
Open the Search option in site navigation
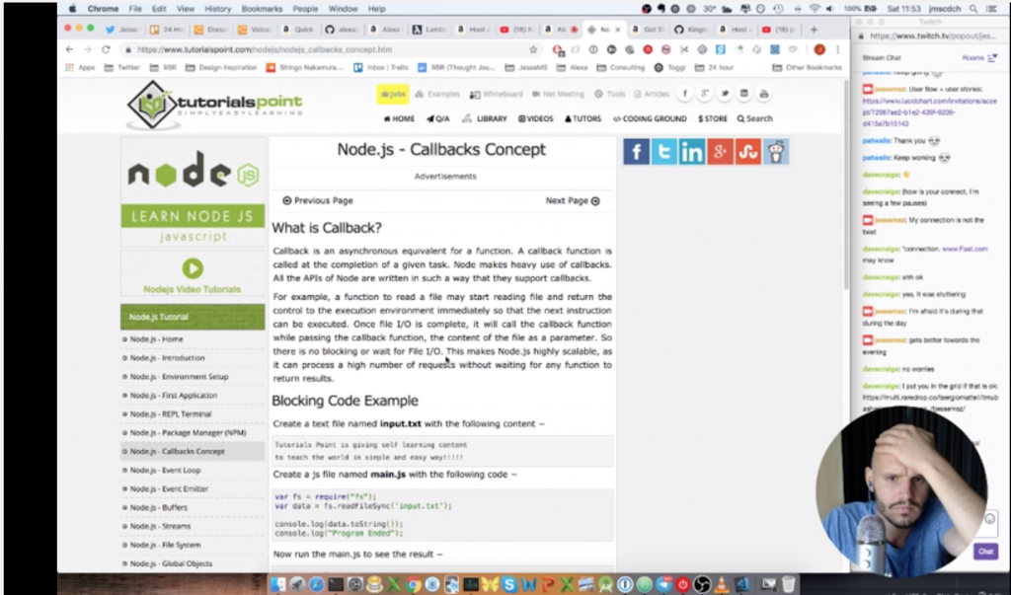pos(753,118)
